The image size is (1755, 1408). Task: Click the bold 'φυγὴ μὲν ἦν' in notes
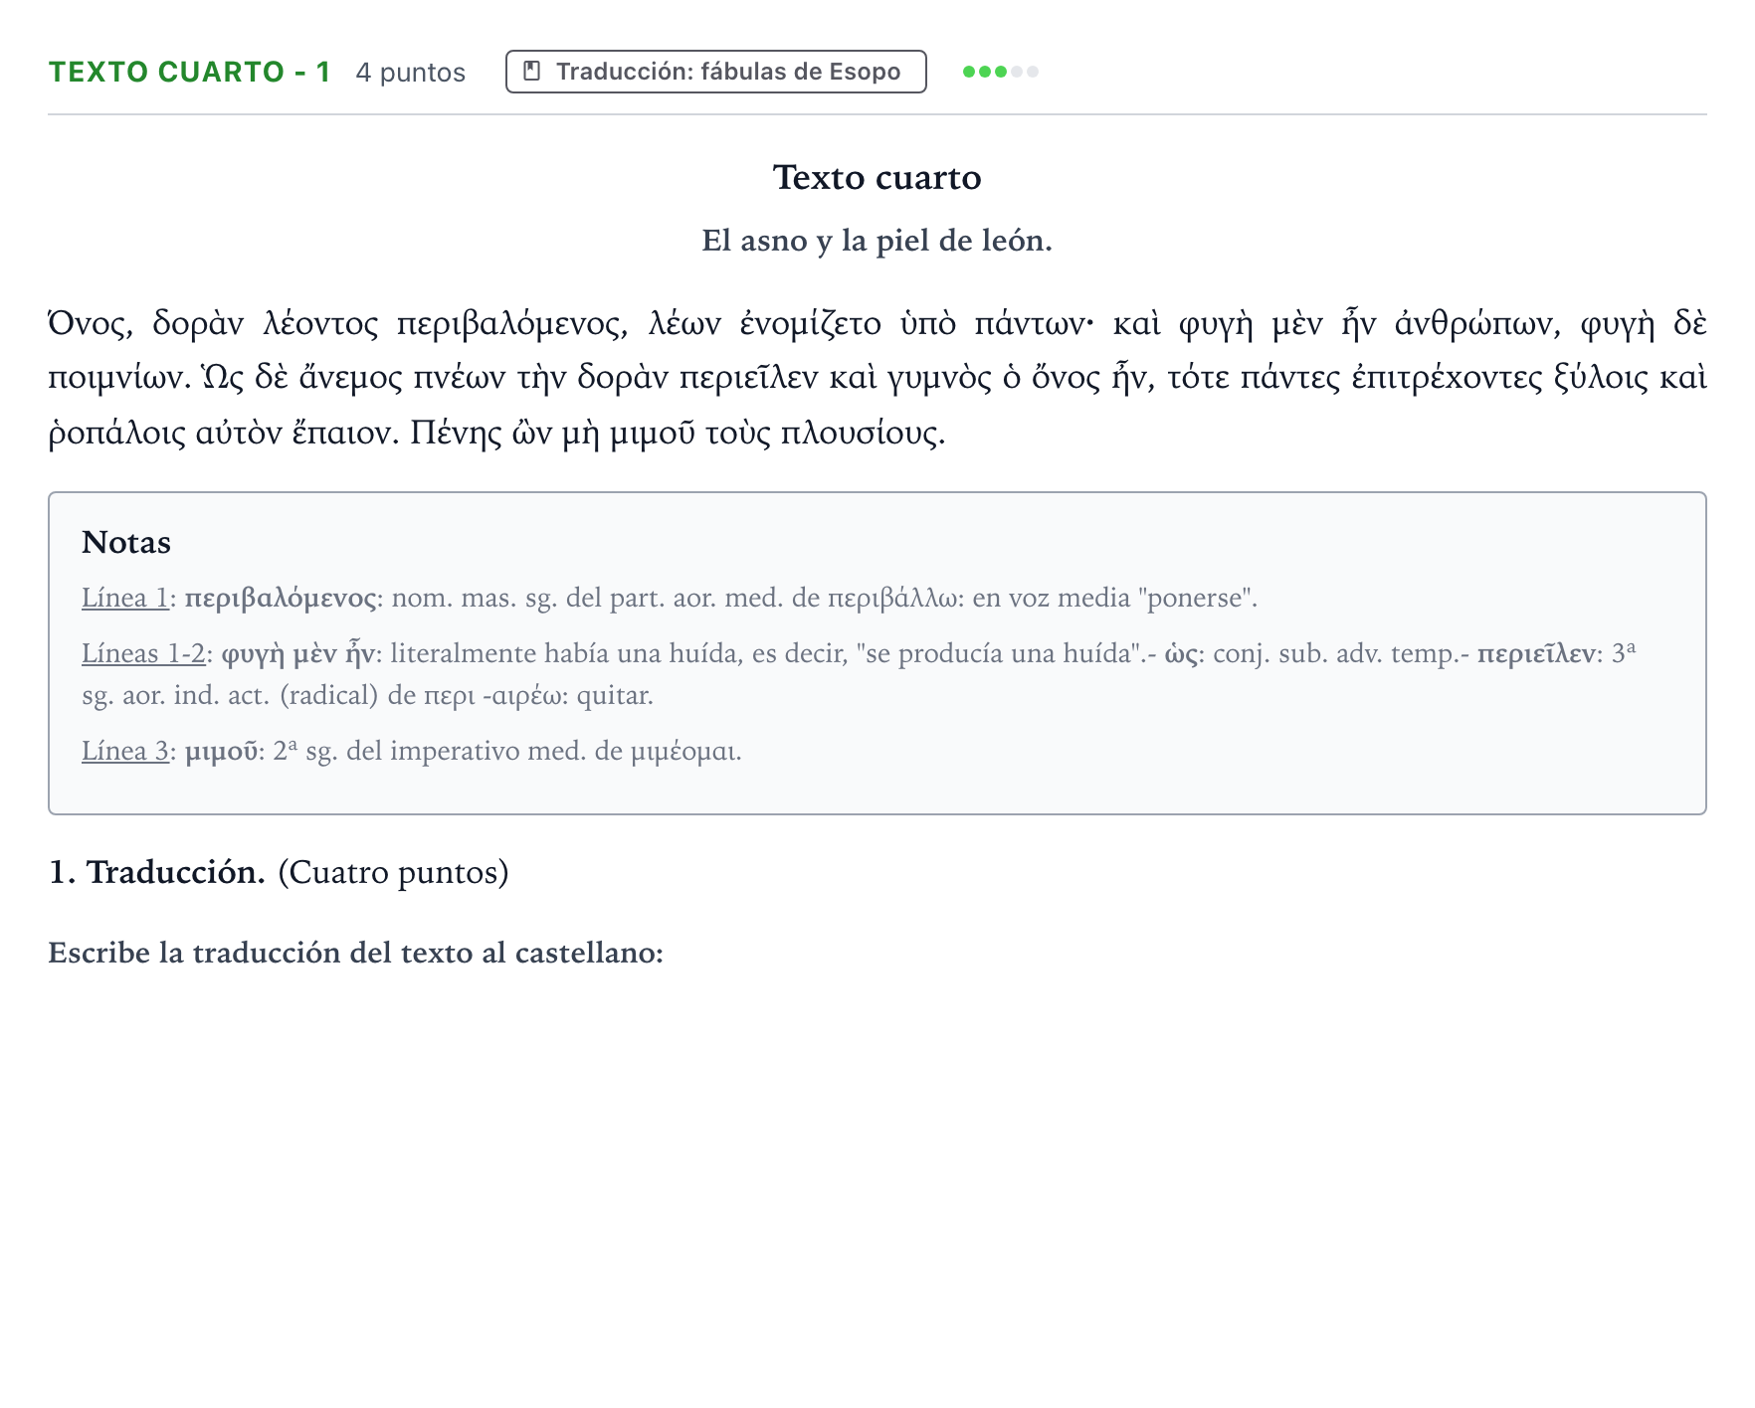tap(298, 653)
